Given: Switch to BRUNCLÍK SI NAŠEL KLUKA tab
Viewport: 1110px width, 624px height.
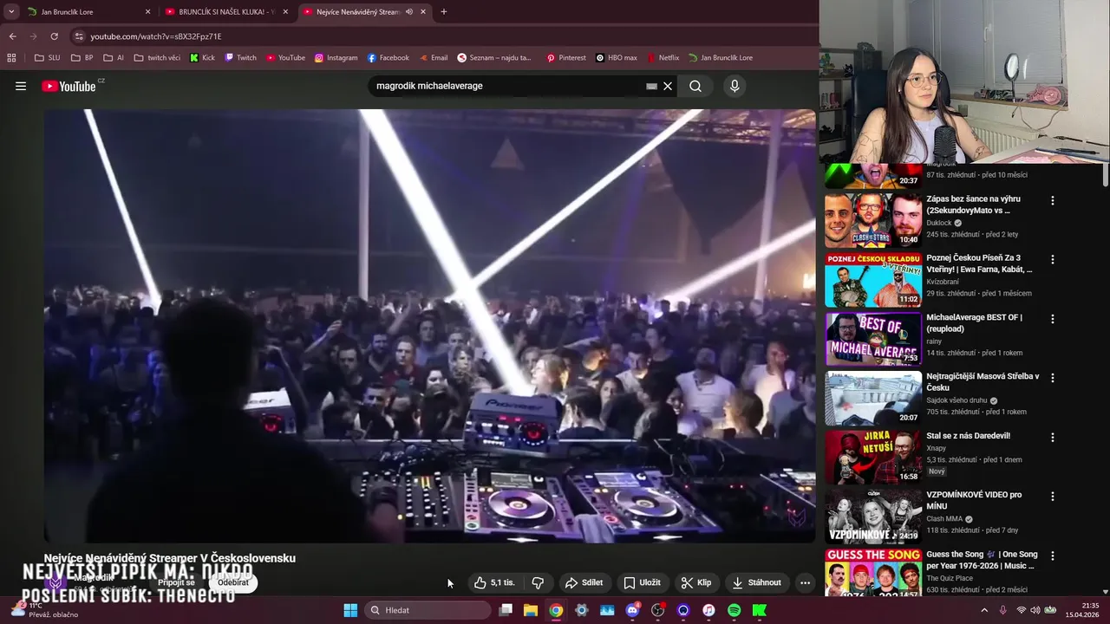Looking at the screenshot, I should pos(227,12).
